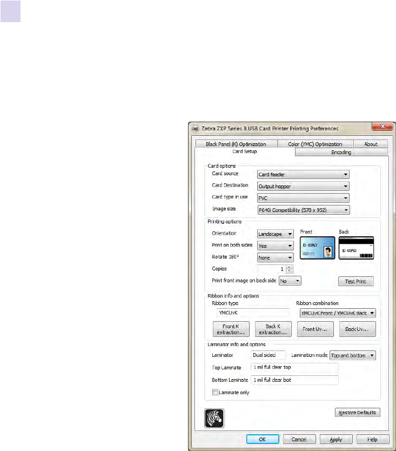Click the Bottom Laminate text field
The width and height of the screenshot is (396, 451).
(x=294, y=380)
